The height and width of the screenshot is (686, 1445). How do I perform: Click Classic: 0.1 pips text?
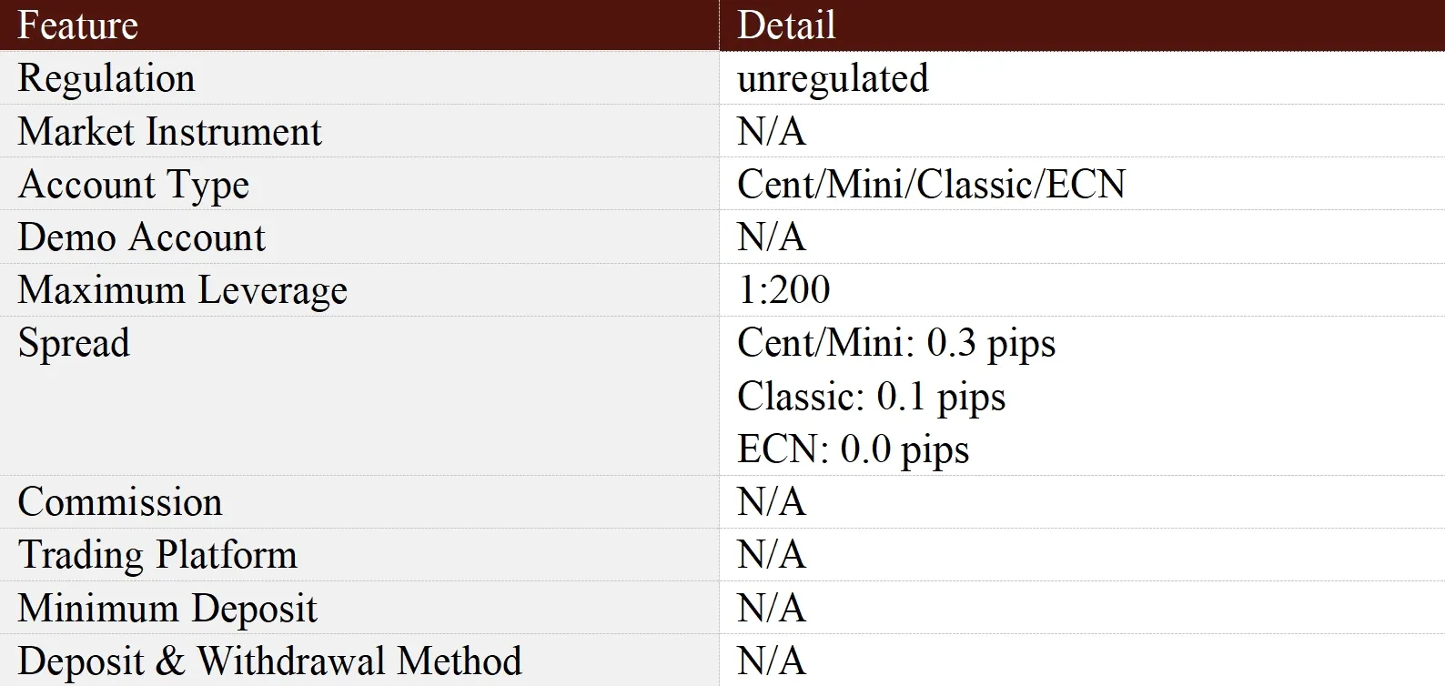pyautogui.click(x=872, y=397)
